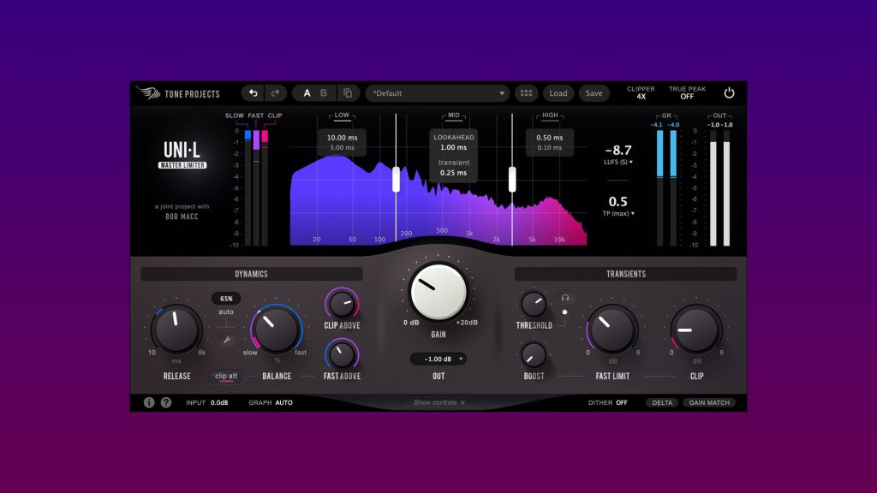Image resolution: width=877 pixels, height=493 pixels.
Task: Select the LOW band label
Action: [342, 116]
